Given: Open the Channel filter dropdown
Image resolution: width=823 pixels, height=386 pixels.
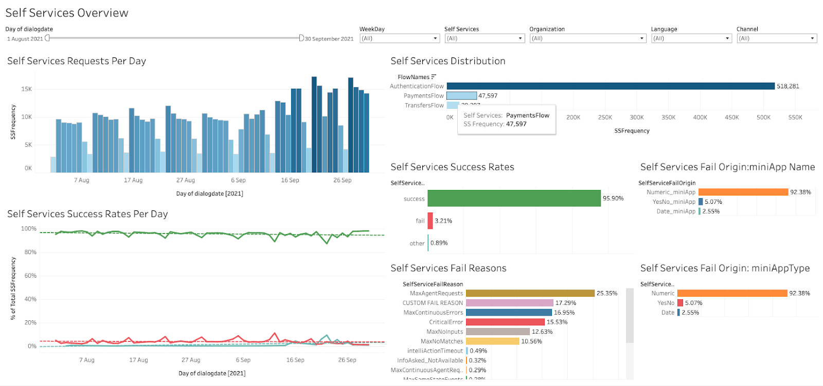Looking at the screenshot, I should [x=812, y=38].
